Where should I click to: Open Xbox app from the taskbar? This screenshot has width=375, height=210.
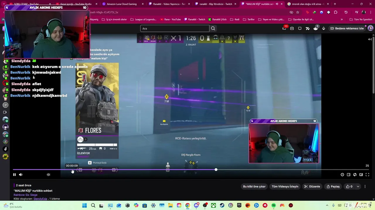point(214,206)
